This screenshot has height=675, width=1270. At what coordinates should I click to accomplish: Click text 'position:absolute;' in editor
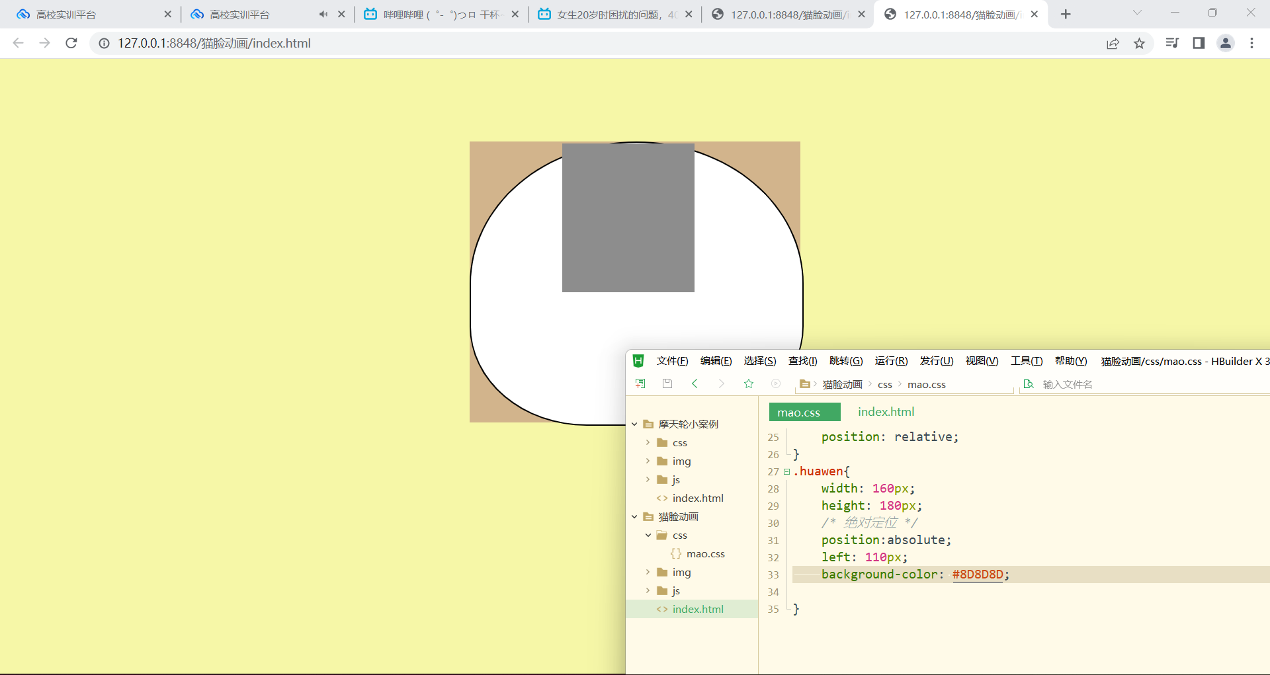point(886,540)
